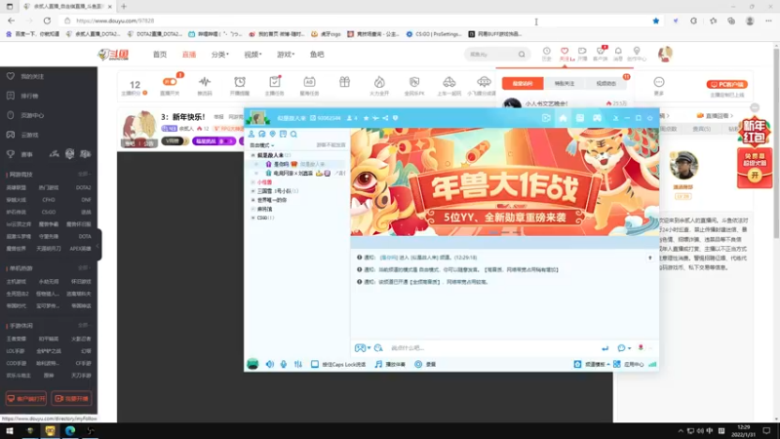This screenshot has height=439, width=780.
Task: Click the YY chat message input
Action: coord(492,348)
